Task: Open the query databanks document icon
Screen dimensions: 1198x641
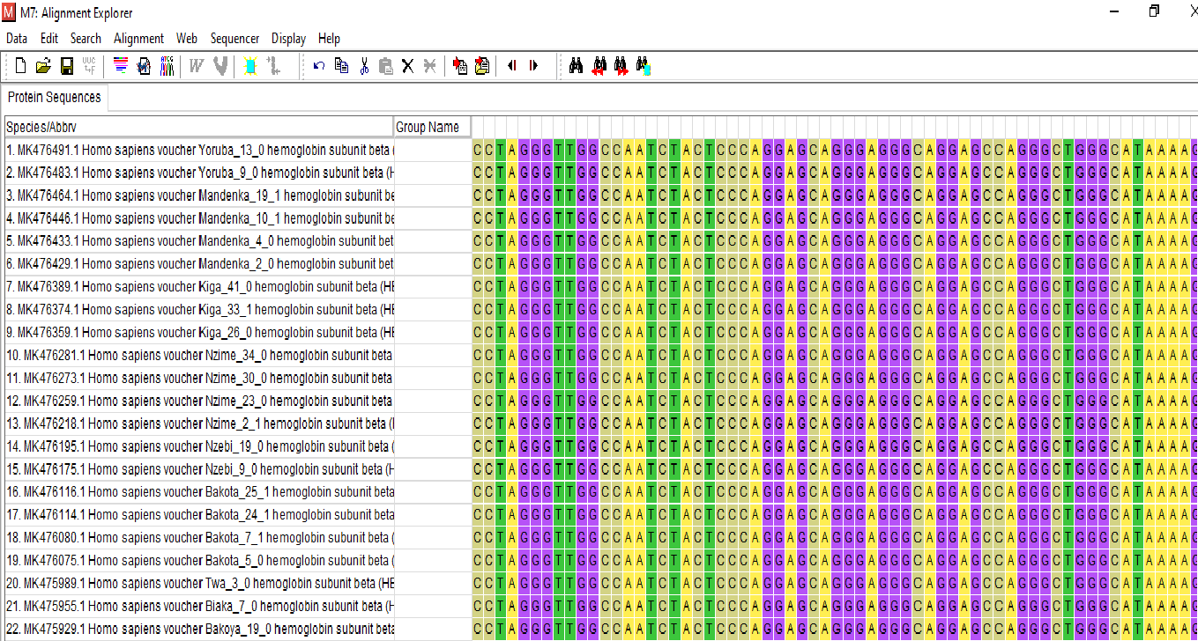Action: [144, 66]
